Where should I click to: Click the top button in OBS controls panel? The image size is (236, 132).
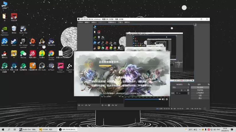(200, 87)
